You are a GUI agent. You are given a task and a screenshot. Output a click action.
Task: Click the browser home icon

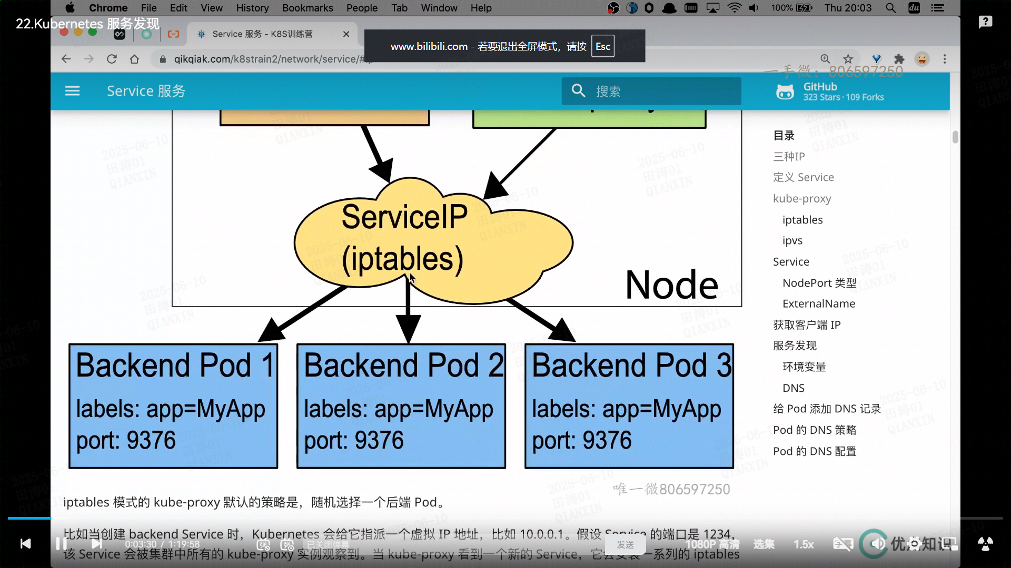134,59
